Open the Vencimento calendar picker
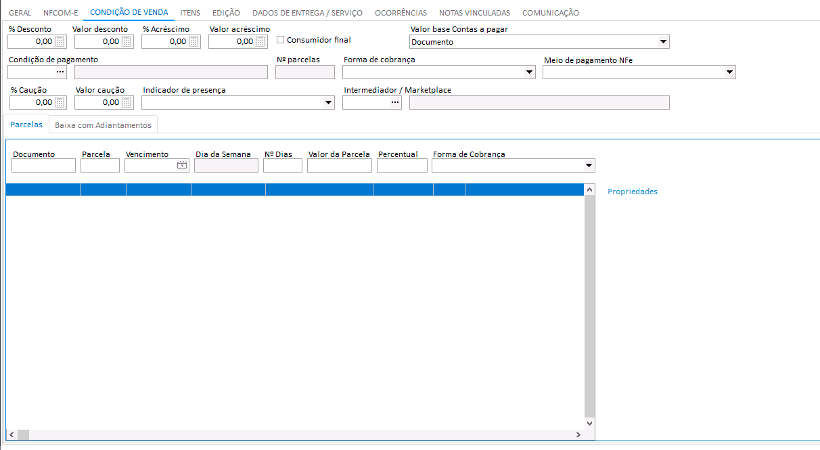This screenshot has height=450, width=820. click(182, 165)
